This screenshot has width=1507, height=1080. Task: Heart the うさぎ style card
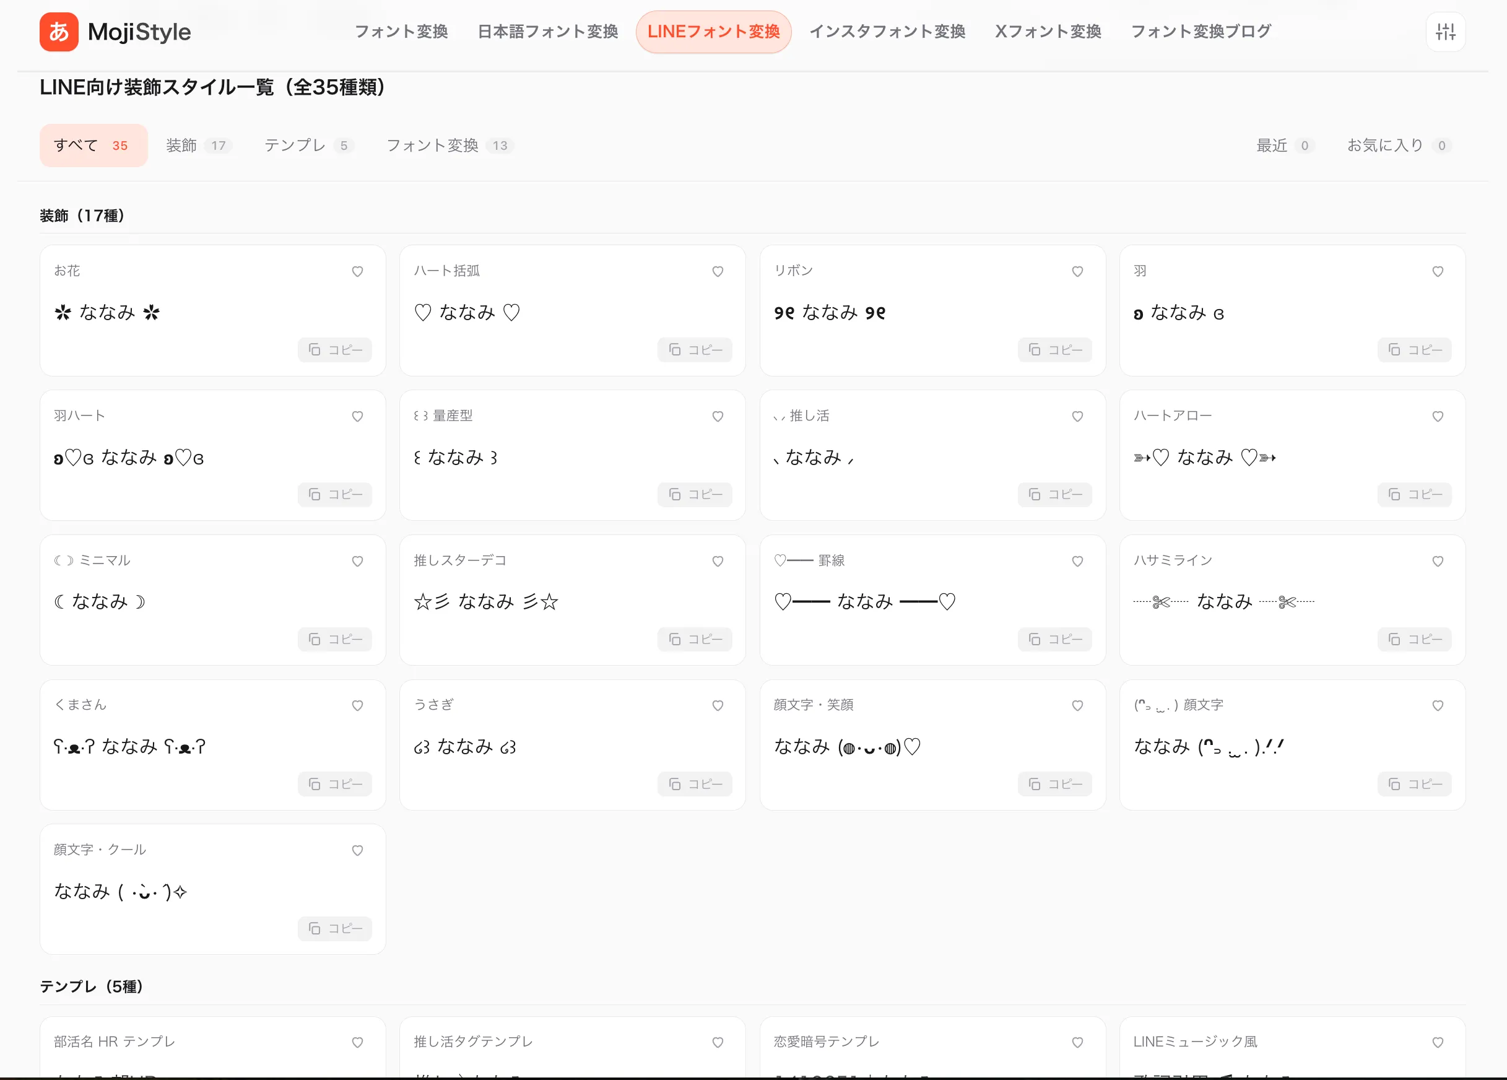pyautogui.click(x=718, y=705)
